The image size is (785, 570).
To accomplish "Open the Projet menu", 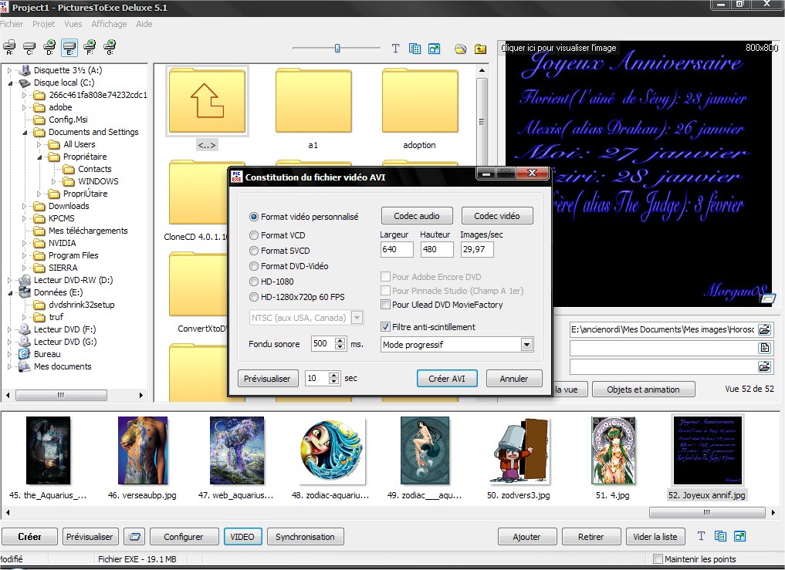I will click(43, 24).
